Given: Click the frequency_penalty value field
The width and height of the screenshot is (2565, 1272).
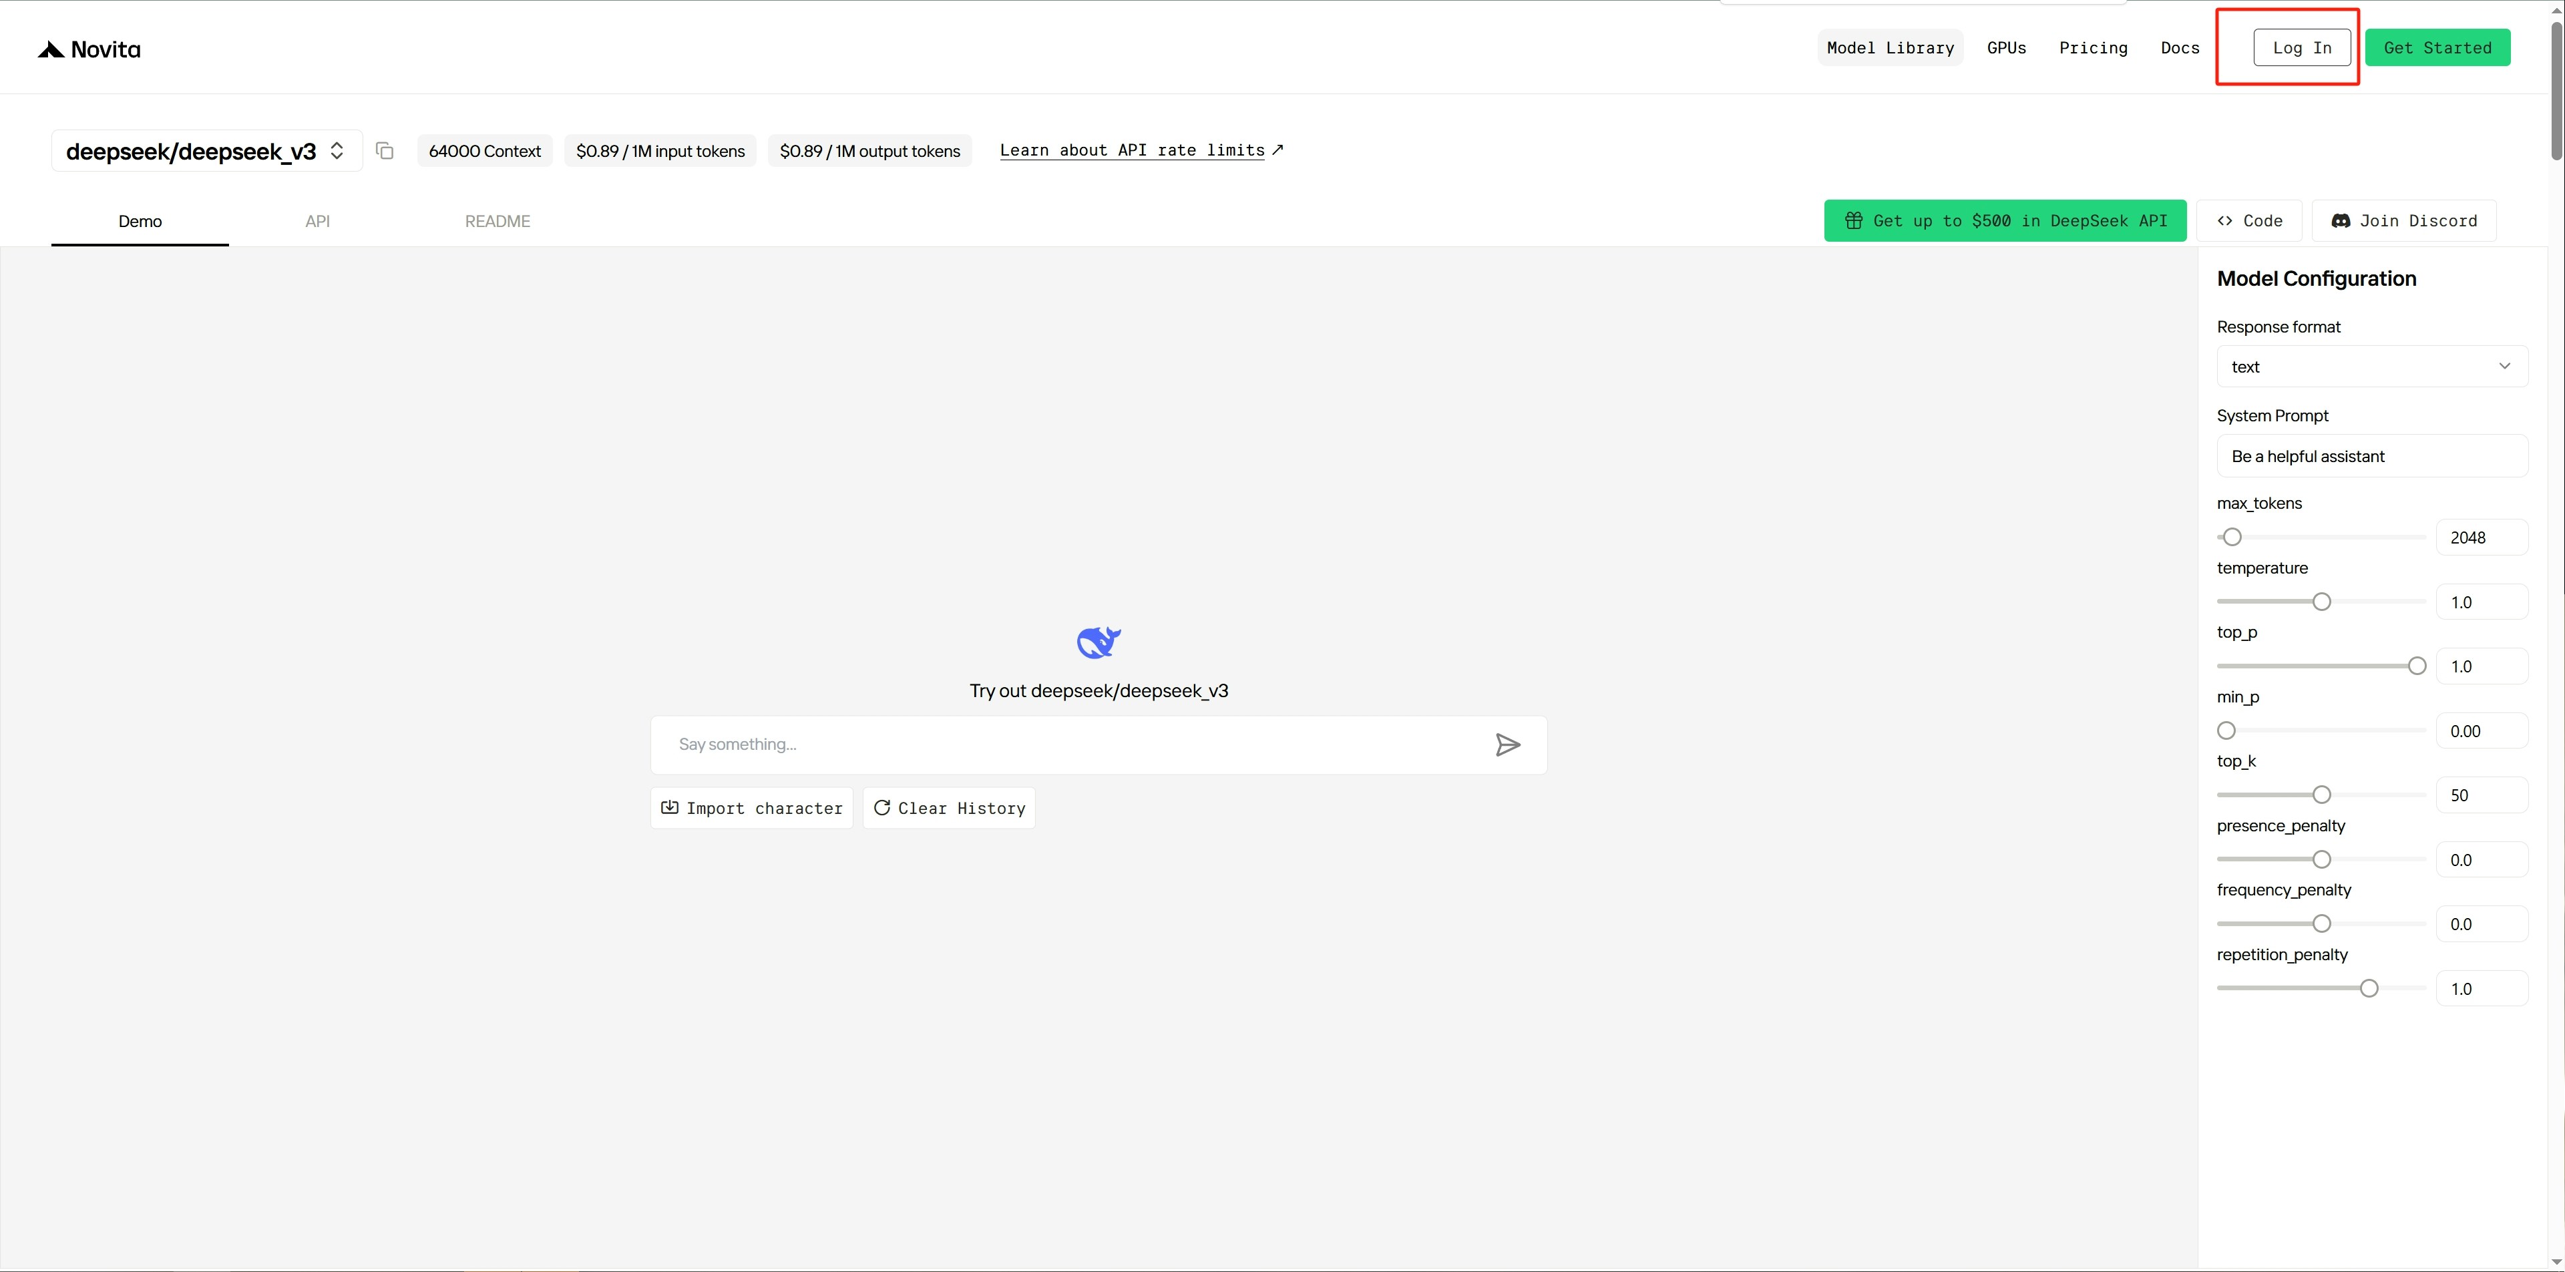Looking at the screenshot, I should [x=2482, y=925].
